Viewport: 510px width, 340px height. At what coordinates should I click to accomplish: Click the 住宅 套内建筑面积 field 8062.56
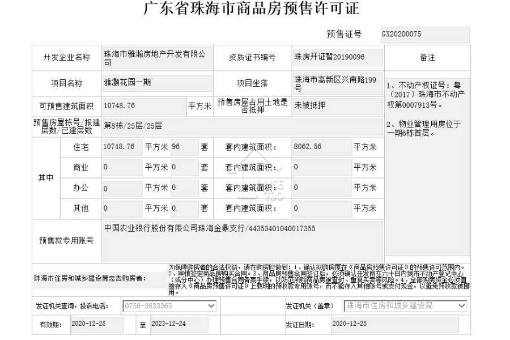tap(322, 147)
